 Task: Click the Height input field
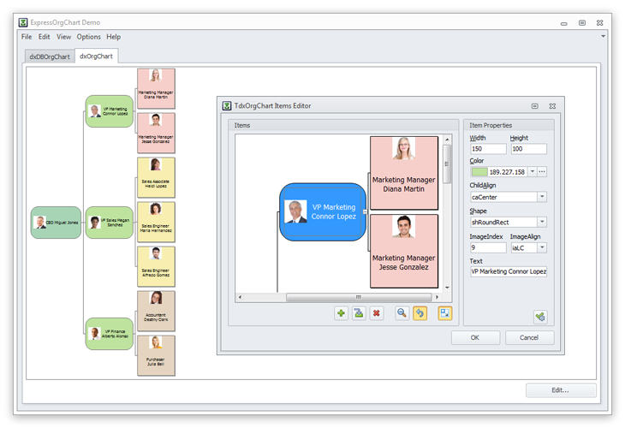pyautogui.click(x=528, y=149)
